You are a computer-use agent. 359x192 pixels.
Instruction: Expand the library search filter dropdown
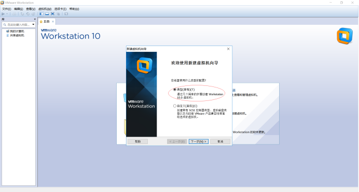33,24
